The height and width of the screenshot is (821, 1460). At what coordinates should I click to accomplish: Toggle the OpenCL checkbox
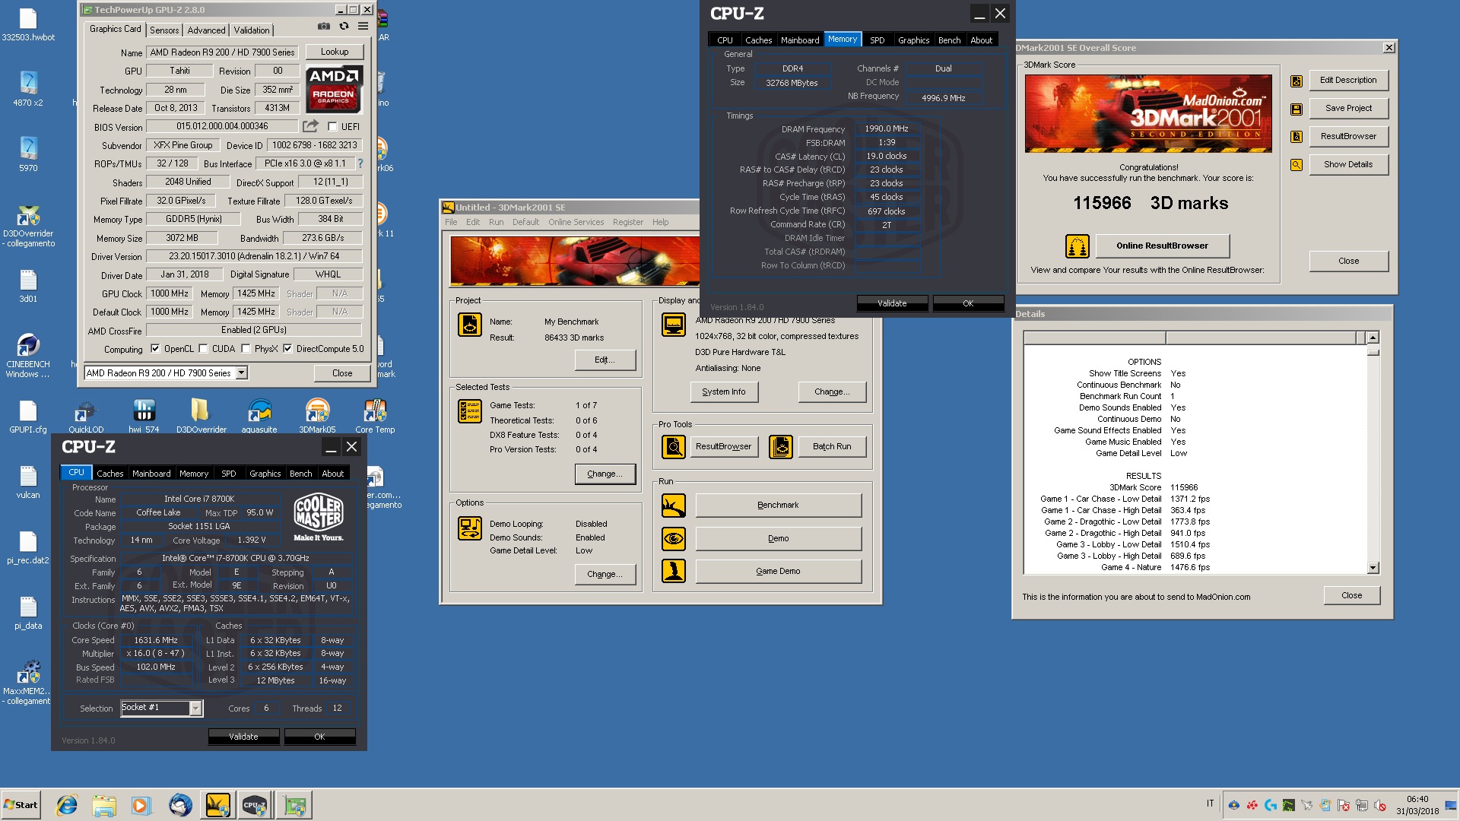pyautogui.click(x=155, y=349)
